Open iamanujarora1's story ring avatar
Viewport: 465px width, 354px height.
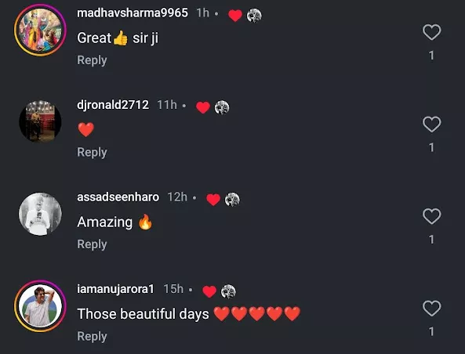coord(40,306)
